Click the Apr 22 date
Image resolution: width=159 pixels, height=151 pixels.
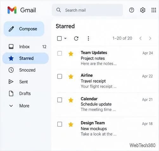[x=147, y=76]
